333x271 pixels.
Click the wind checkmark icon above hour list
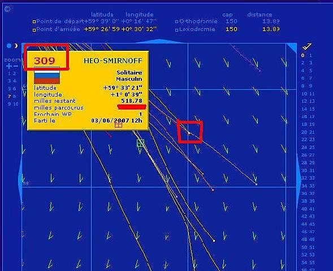pyautogui.click(x=307, y=46)
